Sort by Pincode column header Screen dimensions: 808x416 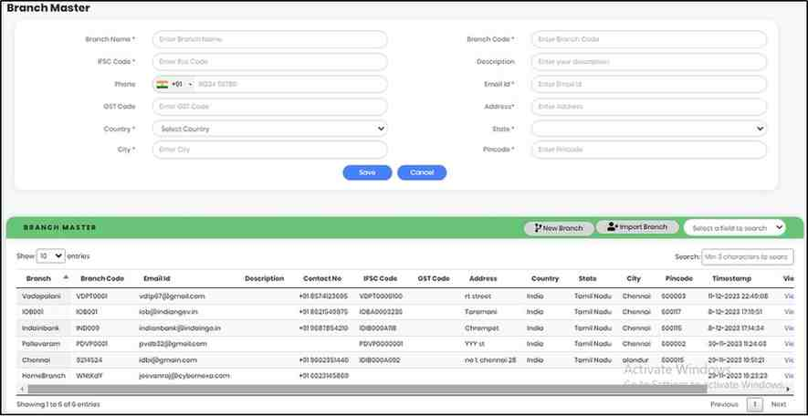point(678,278)
